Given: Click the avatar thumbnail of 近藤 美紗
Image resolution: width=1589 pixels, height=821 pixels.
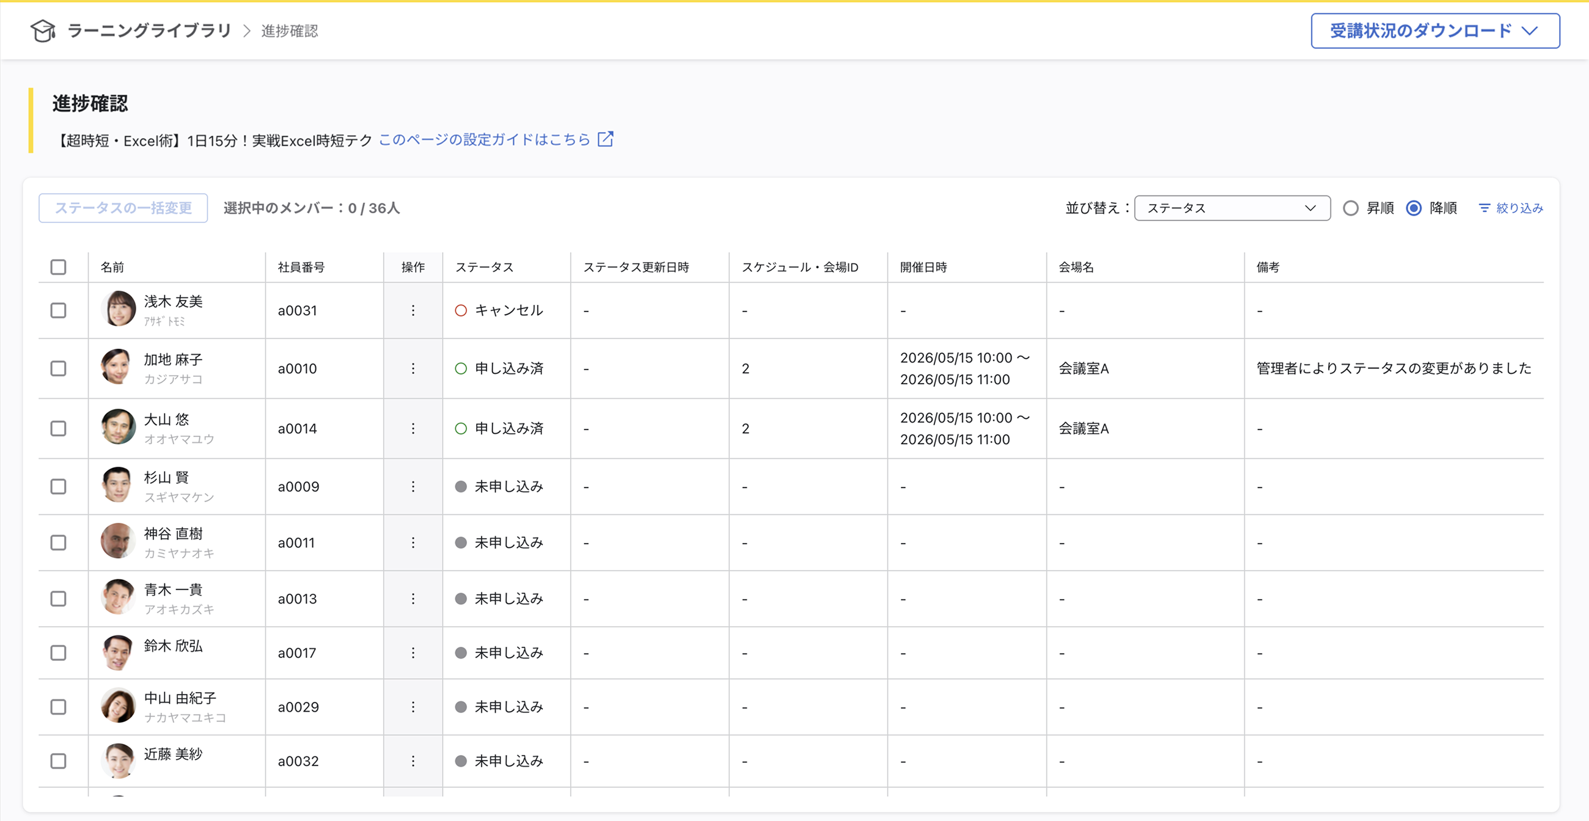Looking at the screenshot, I should (x=118, y=761).
